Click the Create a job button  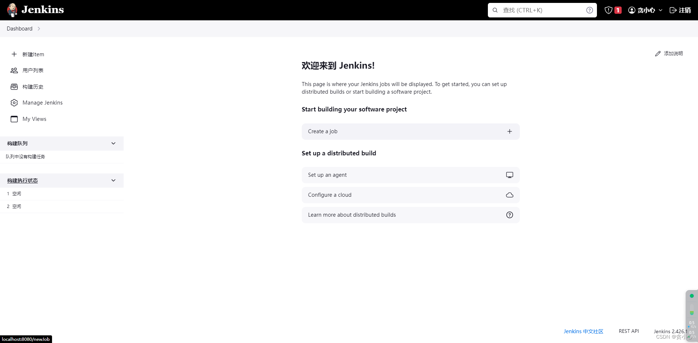(x=411, y=131)
